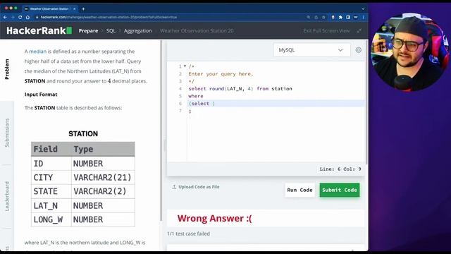The height and width of the screenshot is (254, 451).
Task: Select the Weather Observation Station browser tab
Action: [49, 9]
